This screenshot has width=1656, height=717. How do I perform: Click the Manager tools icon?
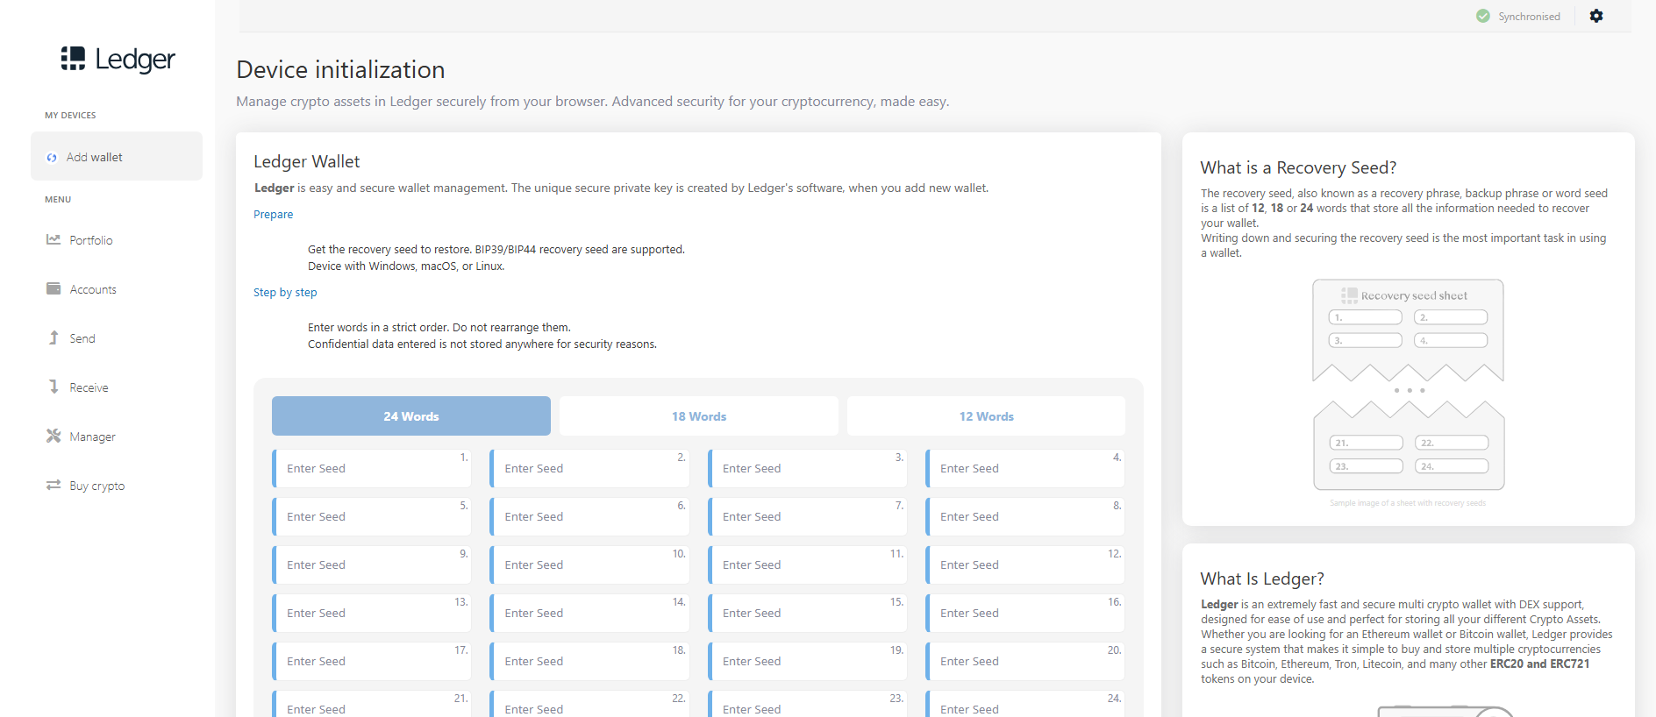click(x=54, y=436)
